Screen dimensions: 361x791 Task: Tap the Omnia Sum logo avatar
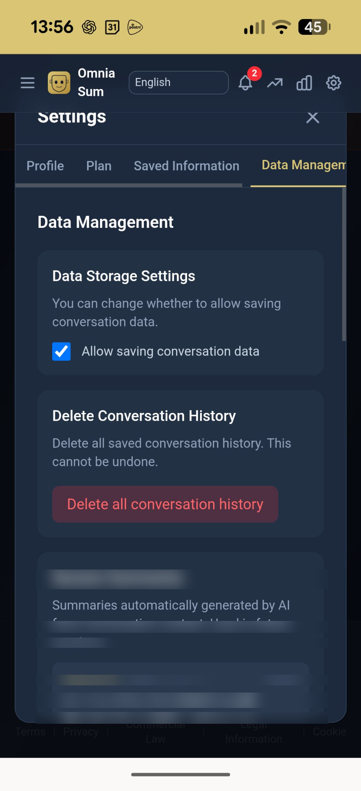click(59, 83)
